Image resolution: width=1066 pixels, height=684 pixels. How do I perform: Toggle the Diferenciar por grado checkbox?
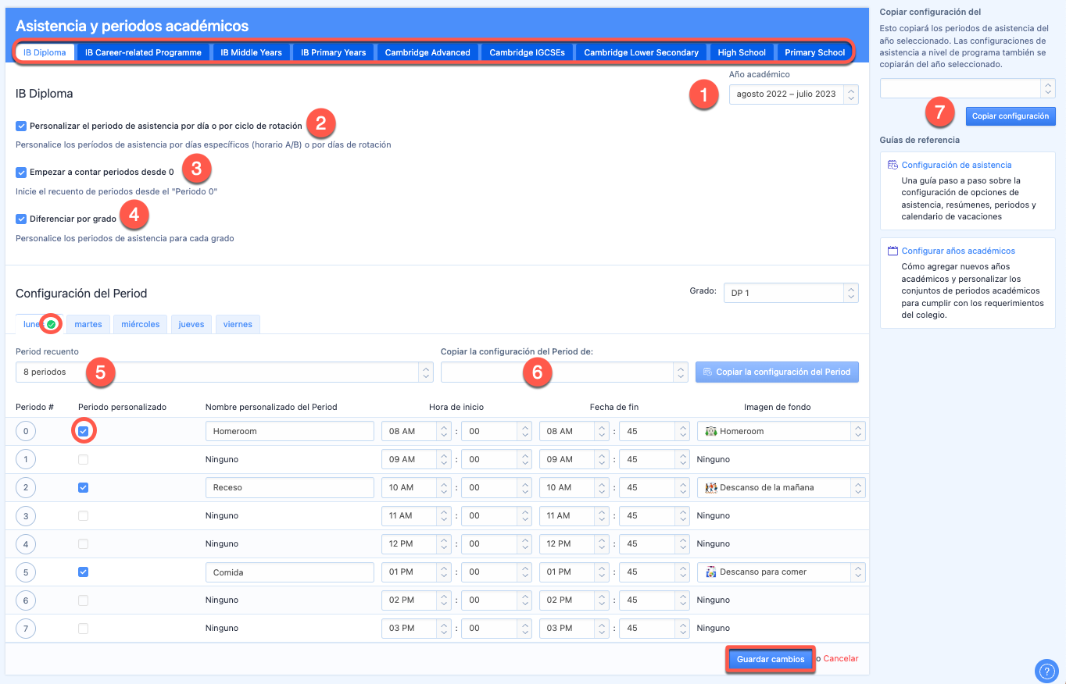click(x=21, y=219)
